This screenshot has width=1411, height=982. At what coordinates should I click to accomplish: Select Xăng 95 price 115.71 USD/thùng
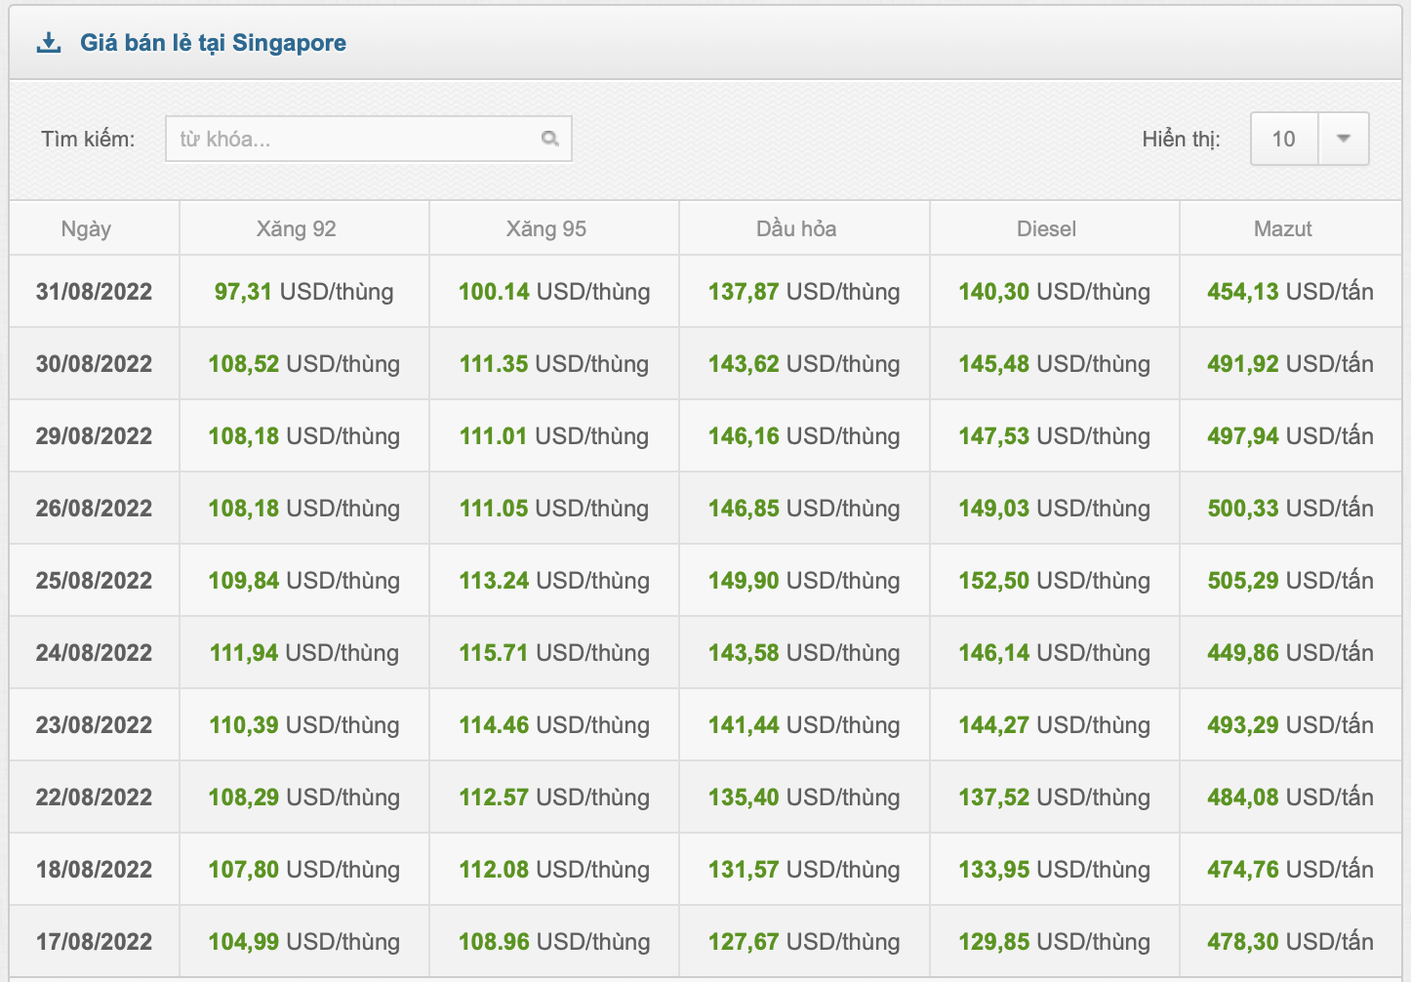pyautogui.click(x=553, y=653)
